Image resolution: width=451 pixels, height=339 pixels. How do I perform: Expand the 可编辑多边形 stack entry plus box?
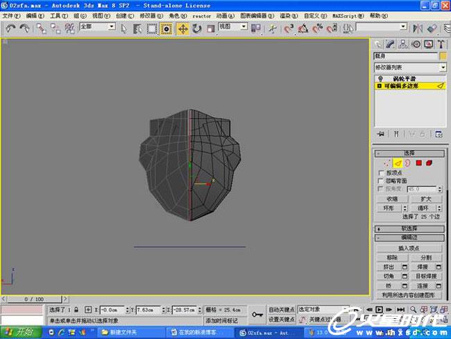[379, 86]
